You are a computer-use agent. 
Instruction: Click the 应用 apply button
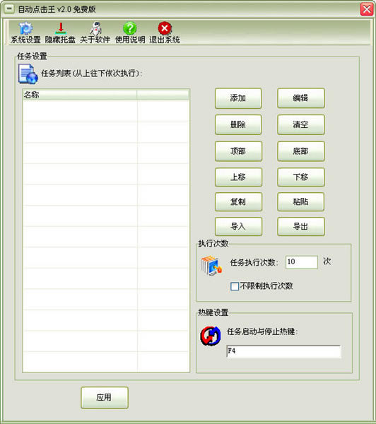pos(104,397)
